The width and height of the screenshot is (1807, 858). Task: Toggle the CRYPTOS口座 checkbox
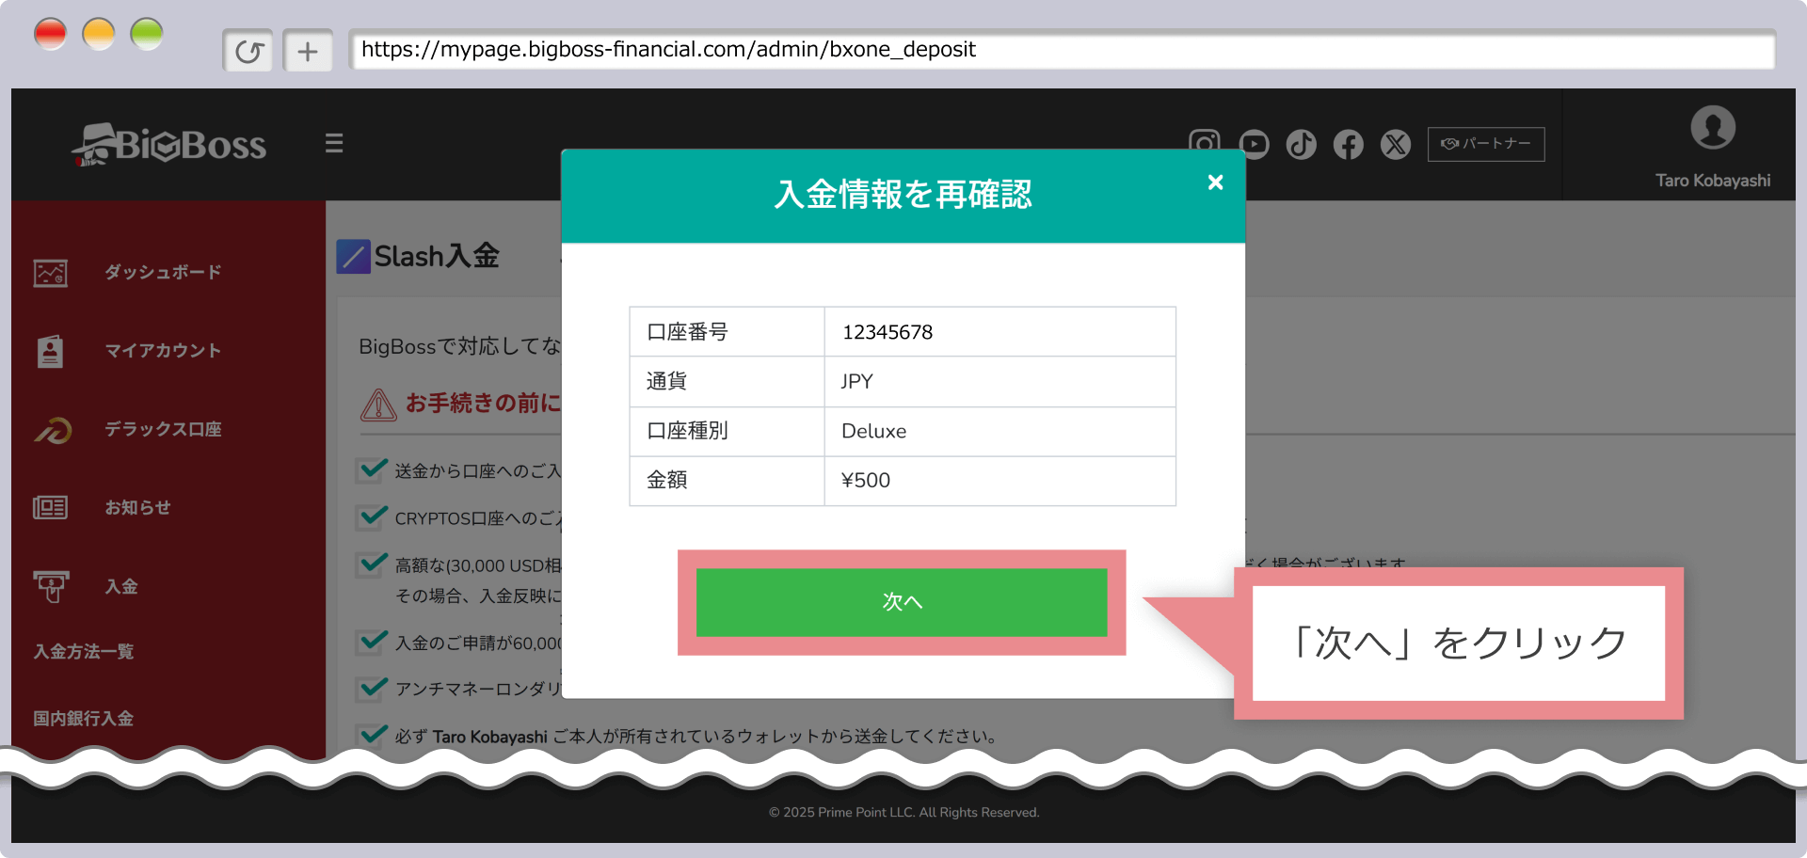point(374,516)
